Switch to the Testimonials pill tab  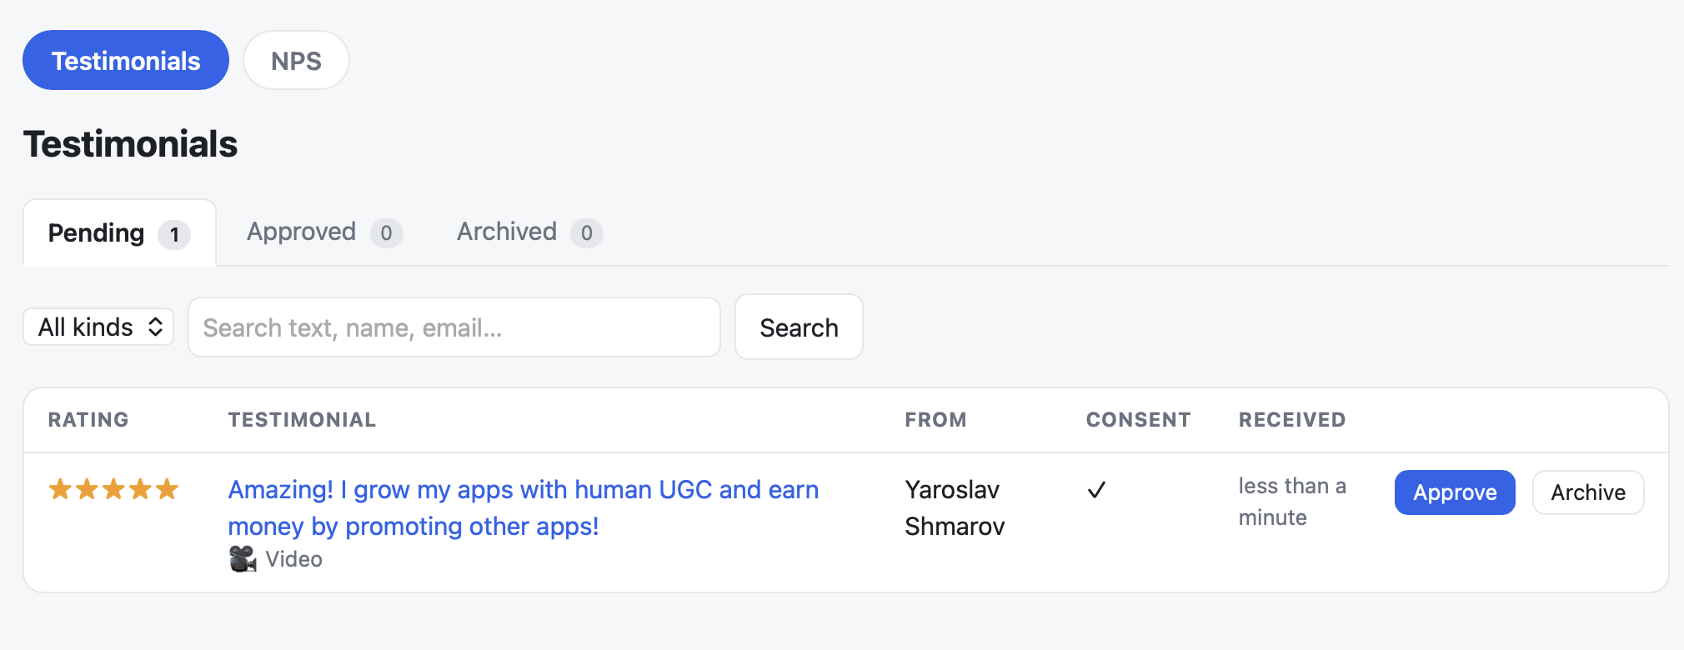pos(126,60)
